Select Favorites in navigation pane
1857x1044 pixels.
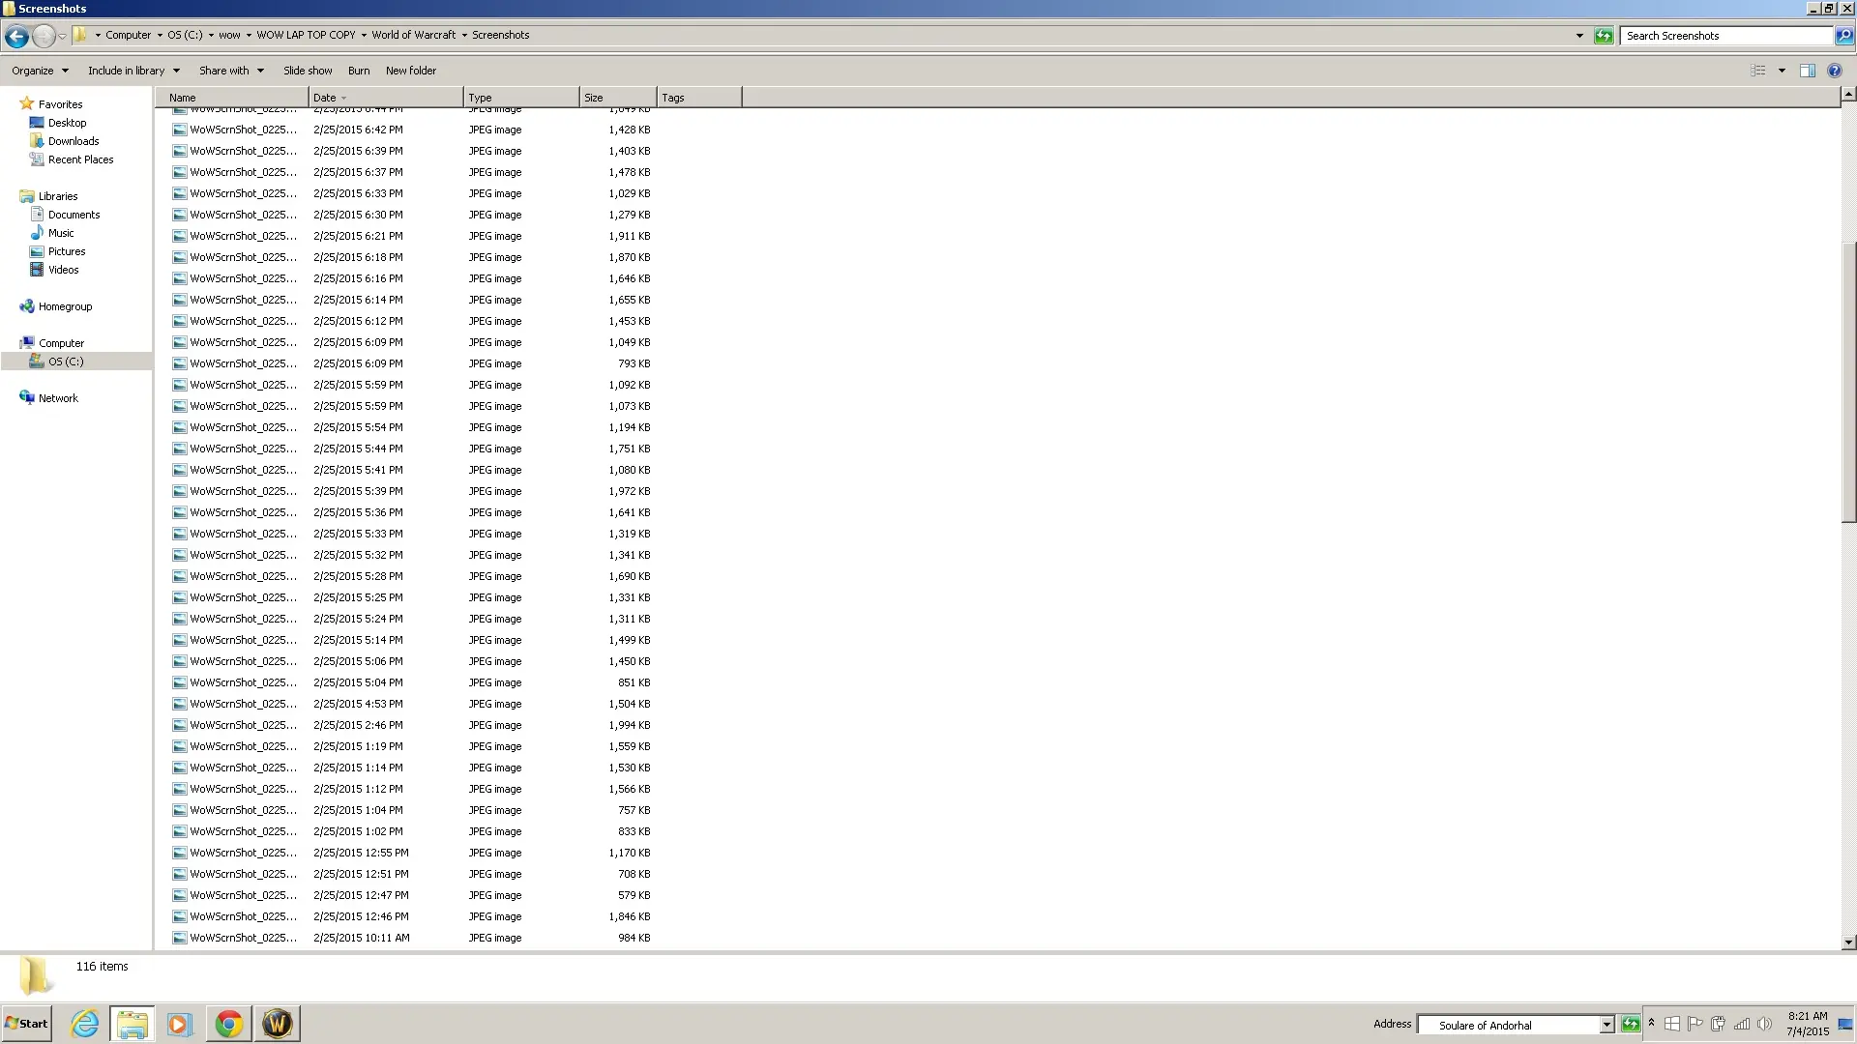[60, 104]
